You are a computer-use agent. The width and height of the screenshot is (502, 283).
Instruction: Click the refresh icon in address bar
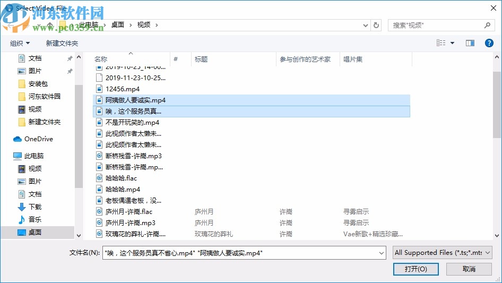376,25
